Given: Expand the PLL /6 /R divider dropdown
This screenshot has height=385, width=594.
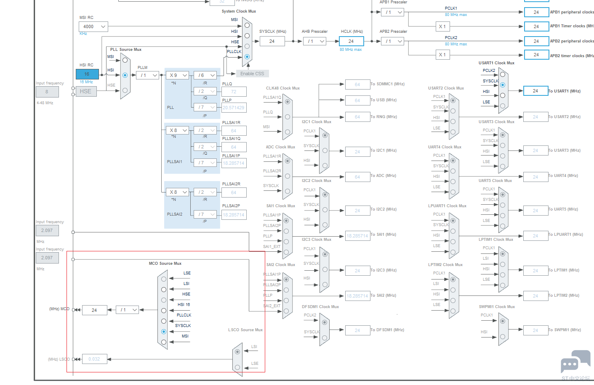Looking at the screenshot, I should coord(205,75).
